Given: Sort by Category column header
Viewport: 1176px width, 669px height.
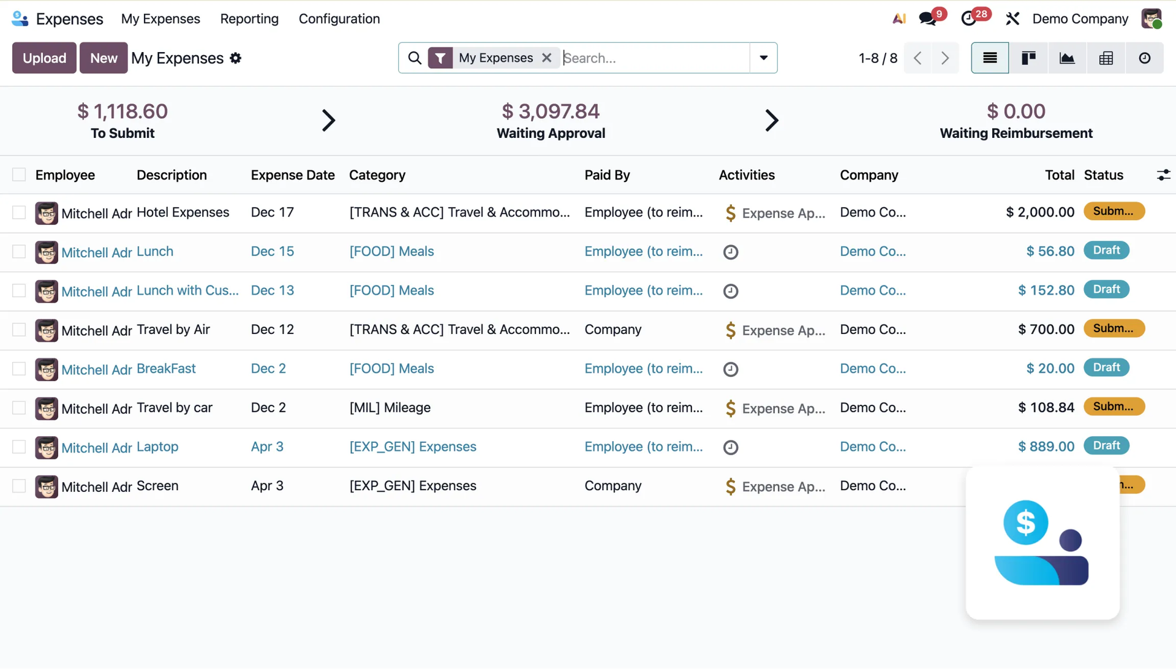Looking at the screenshot, I should 377,175.
